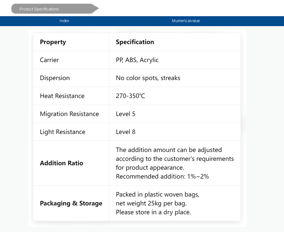Select the Index column header
The height and width of the screenshot is (232, 284).
click(64, 21)
